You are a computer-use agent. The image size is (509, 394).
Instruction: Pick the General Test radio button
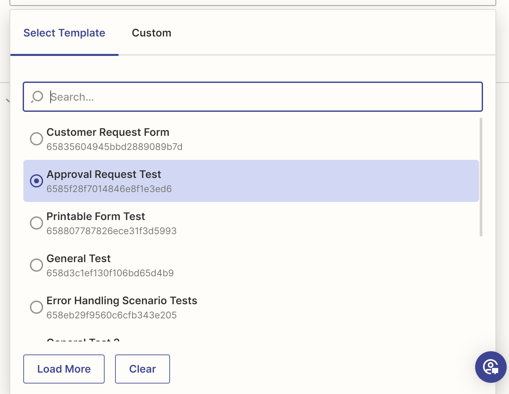tap(36, 265)
